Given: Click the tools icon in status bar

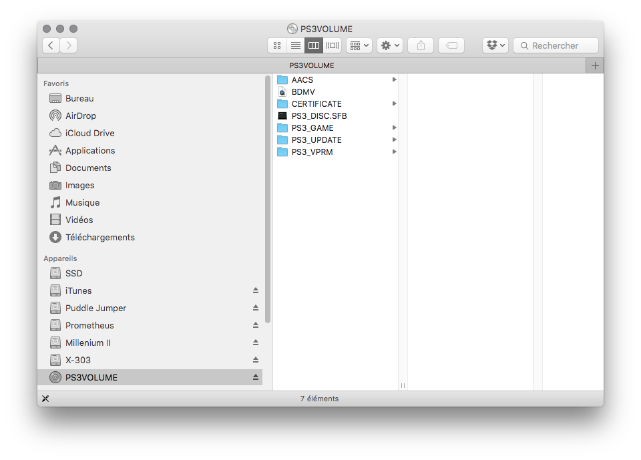Looking at the screenshot, I should (45, 399).
